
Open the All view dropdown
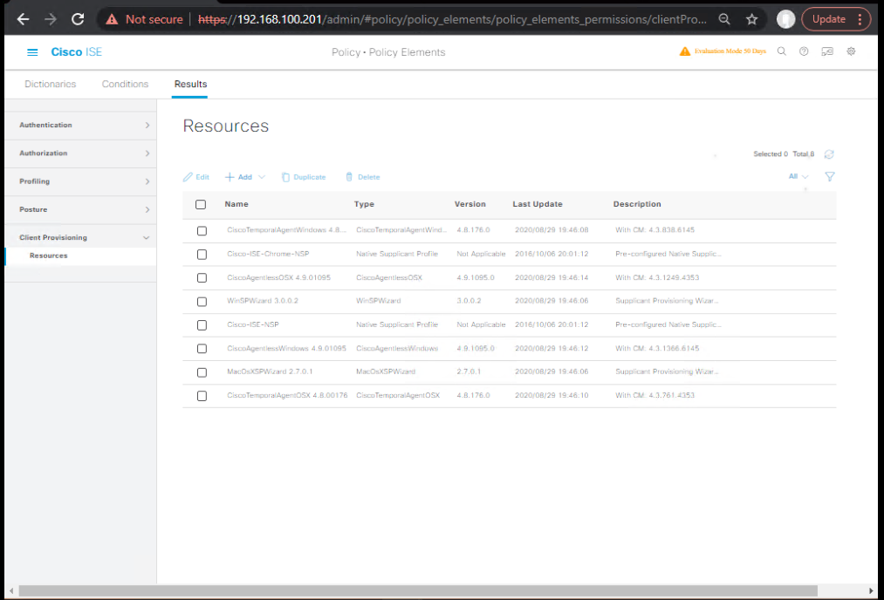[798, 176]
